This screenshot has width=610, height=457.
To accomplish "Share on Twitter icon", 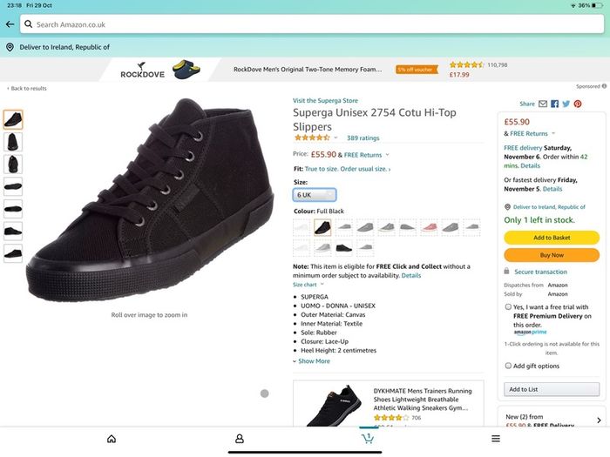I will (566, 104).
